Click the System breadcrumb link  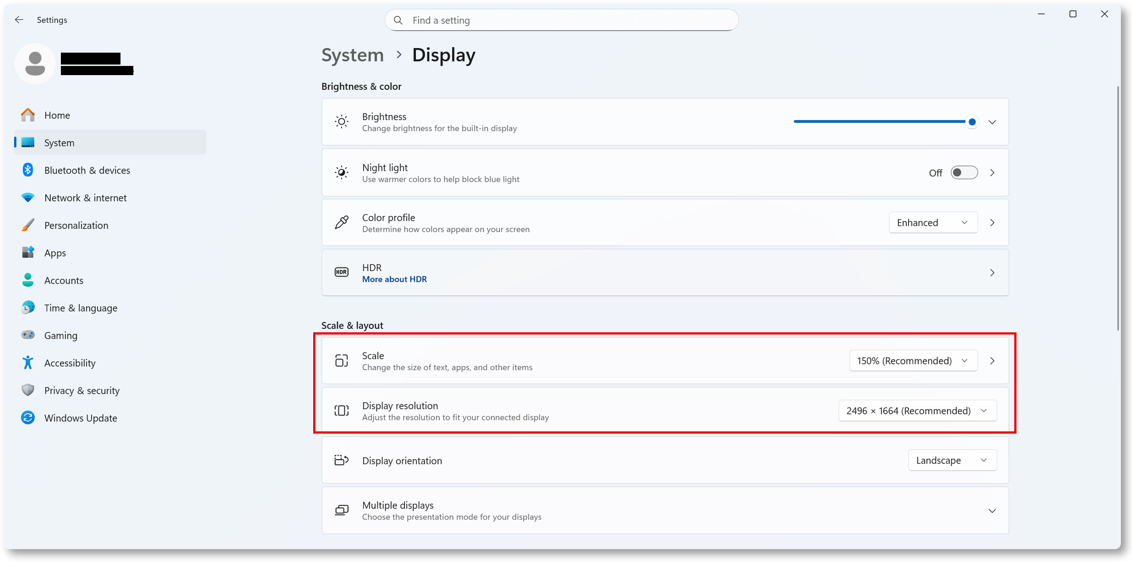[352, 55]
